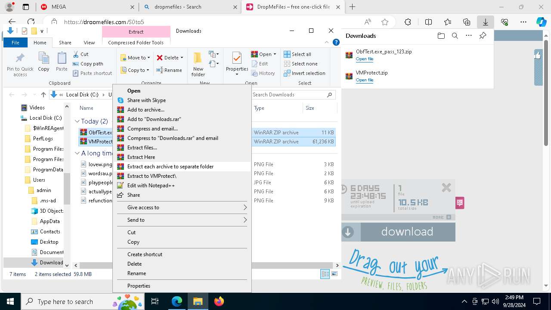Sort by the Size column header
The height and width of the screenshot is (310, 551).
pos(320,108)
